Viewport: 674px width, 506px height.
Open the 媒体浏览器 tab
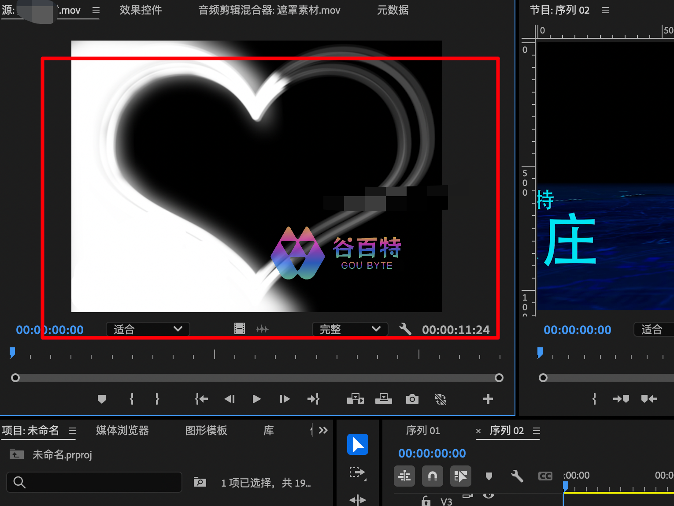coord(122,431)
